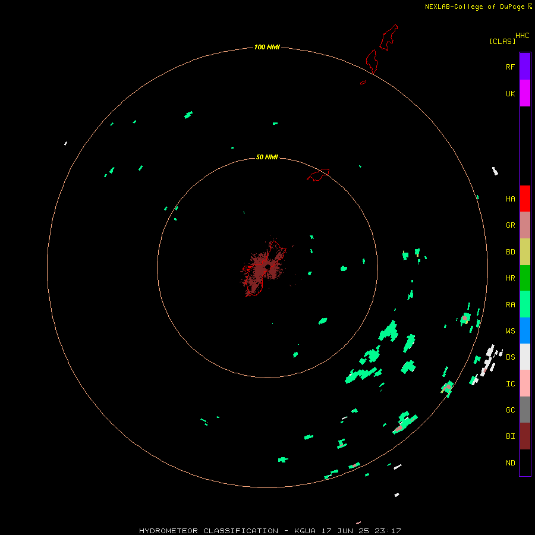The image size is (535, 535).
Task: Click the magenta UK color swatch
Action: pyautogui.click(x=525, y=93)
